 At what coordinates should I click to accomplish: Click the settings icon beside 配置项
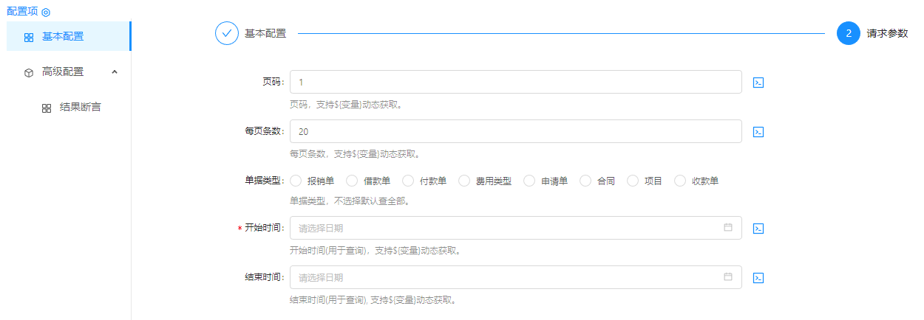(46, 13)
